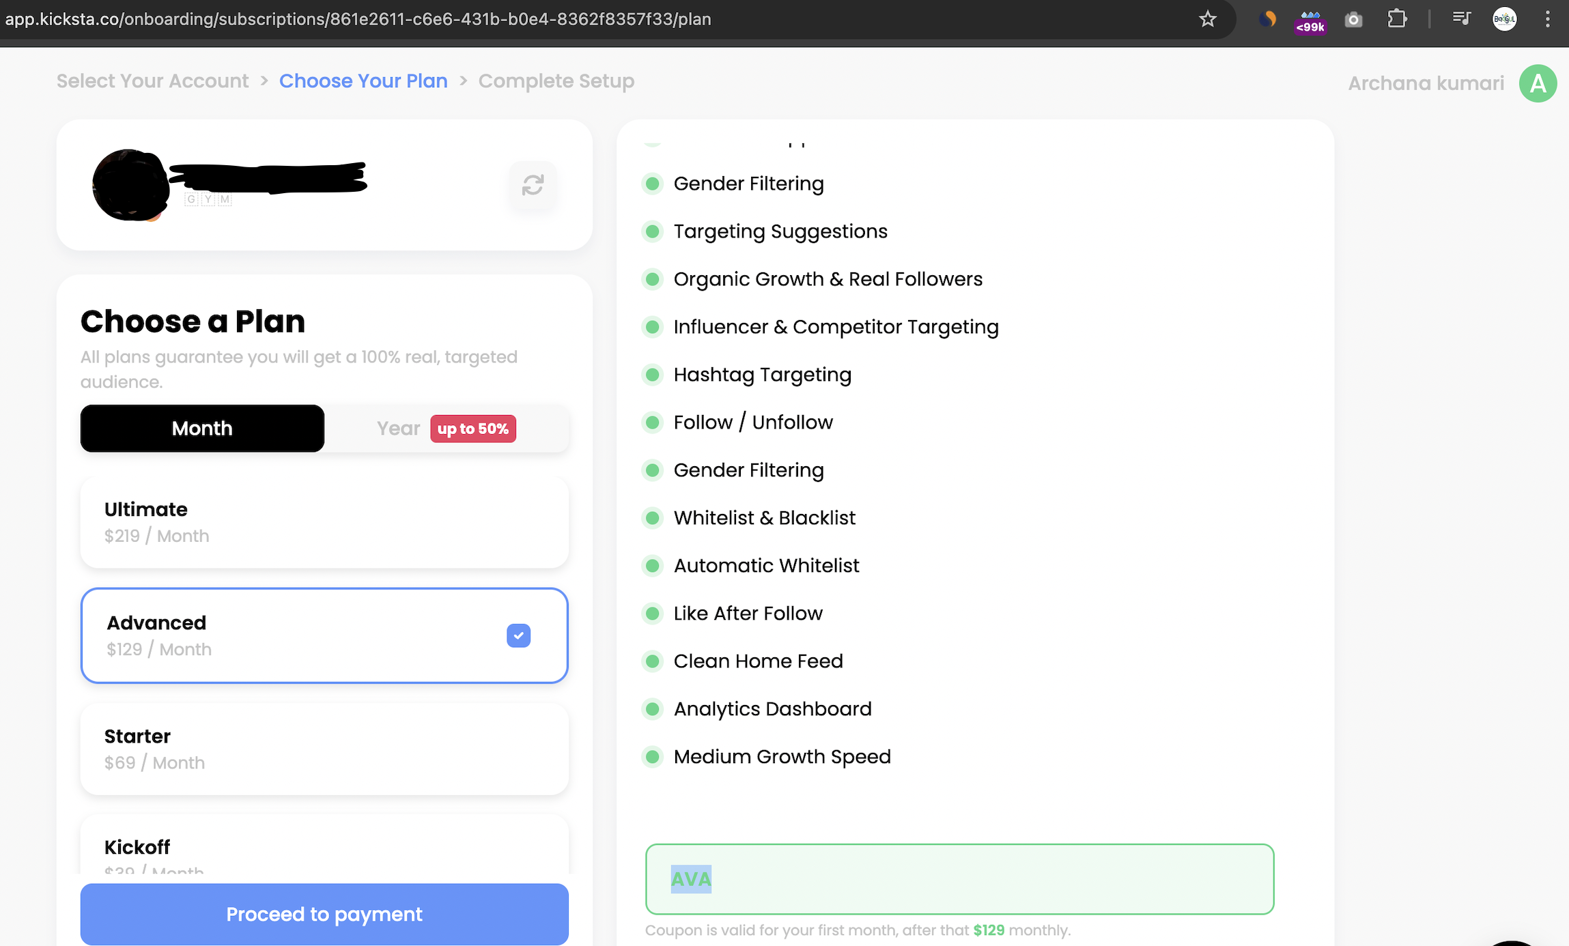Click the bookmark star icon in address bar
1569x946 pixels.
(x=1207, y=19)
